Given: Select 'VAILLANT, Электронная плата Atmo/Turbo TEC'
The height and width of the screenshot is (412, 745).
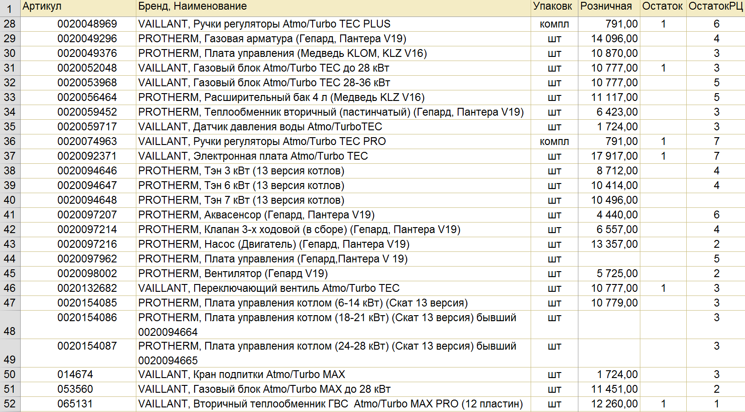Looking at the screenshot, I should point(333,156).
